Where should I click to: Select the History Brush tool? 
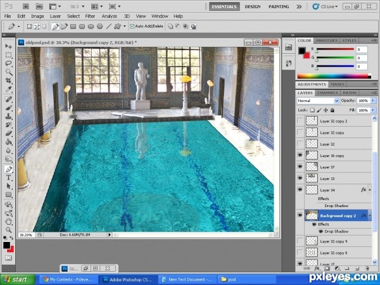coord(8,125)
